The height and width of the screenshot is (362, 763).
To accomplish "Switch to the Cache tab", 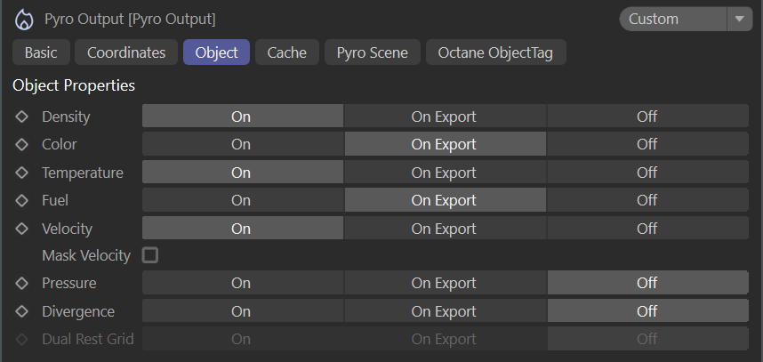I will (x=286, y=52).
